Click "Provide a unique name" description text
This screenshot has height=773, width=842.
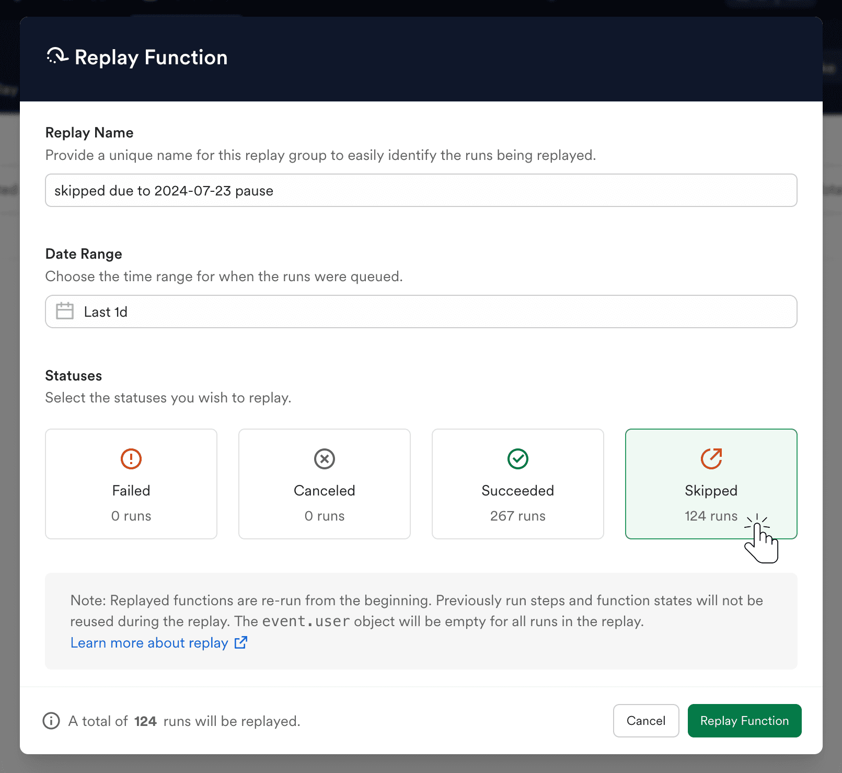pos(320,155)
